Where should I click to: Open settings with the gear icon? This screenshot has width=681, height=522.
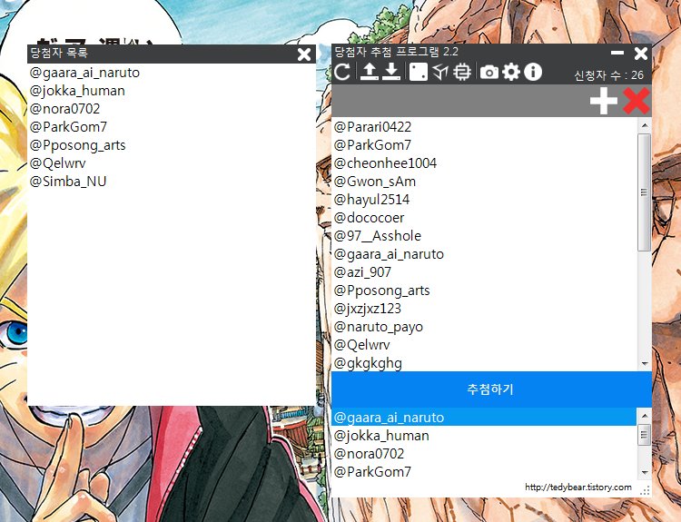pos(511,72)
